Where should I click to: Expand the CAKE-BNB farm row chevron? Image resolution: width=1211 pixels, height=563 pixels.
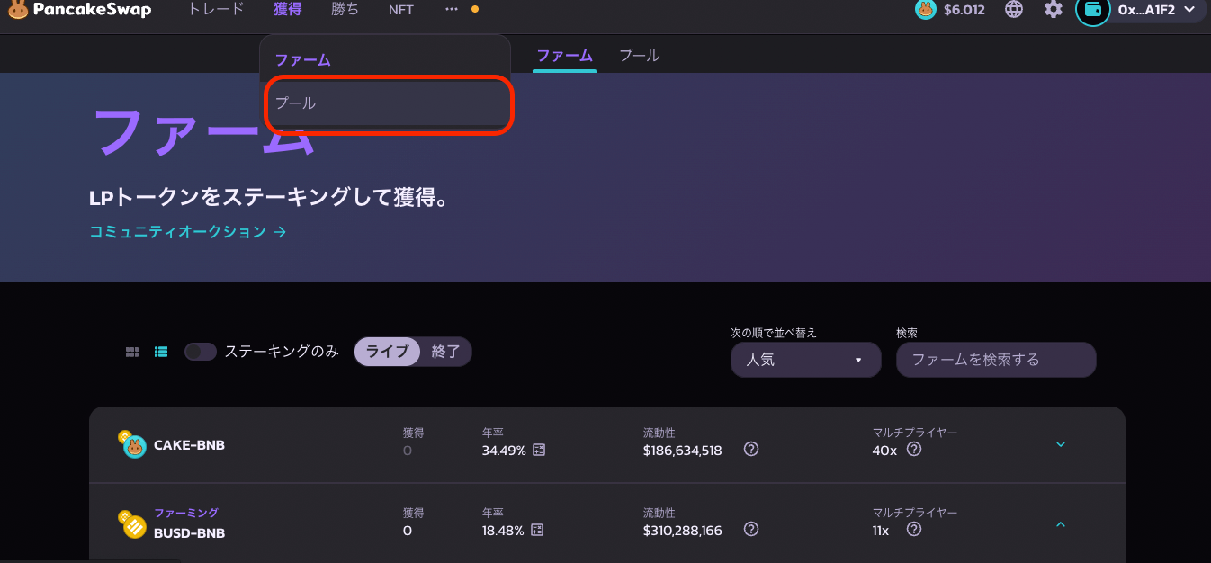(x=1060, y=444)
